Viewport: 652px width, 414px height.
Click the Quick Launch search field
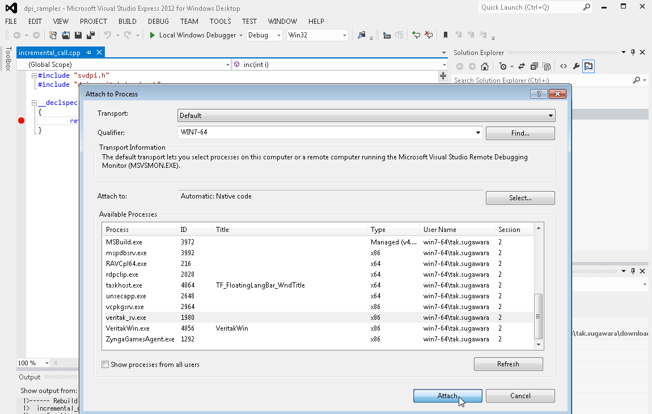[531, 7]
